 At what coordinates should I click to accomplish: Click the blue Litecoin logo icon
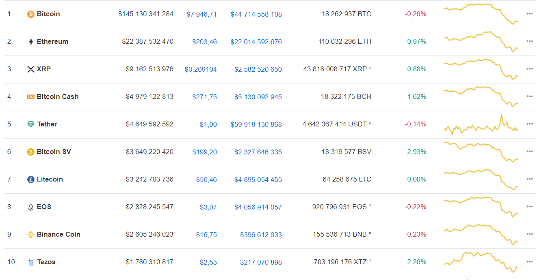(31, 180)
